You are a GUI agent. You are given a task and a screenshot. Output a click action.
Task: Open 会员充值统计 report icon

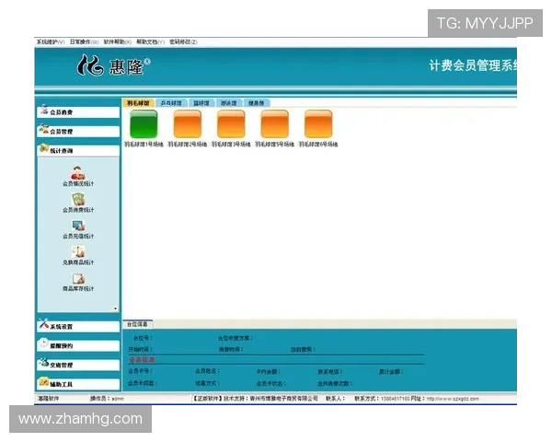pos(78,229)
